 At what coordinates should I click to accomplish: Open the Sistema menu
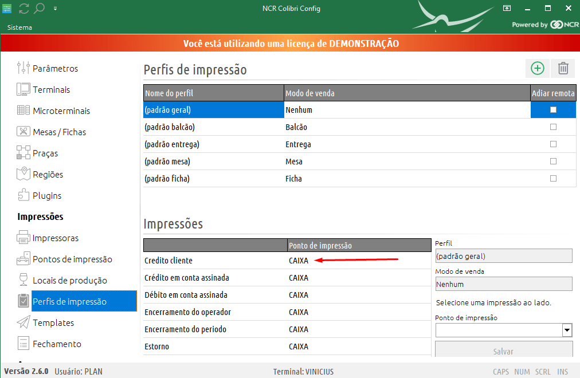pyautogui.click(x=19, y=27)
